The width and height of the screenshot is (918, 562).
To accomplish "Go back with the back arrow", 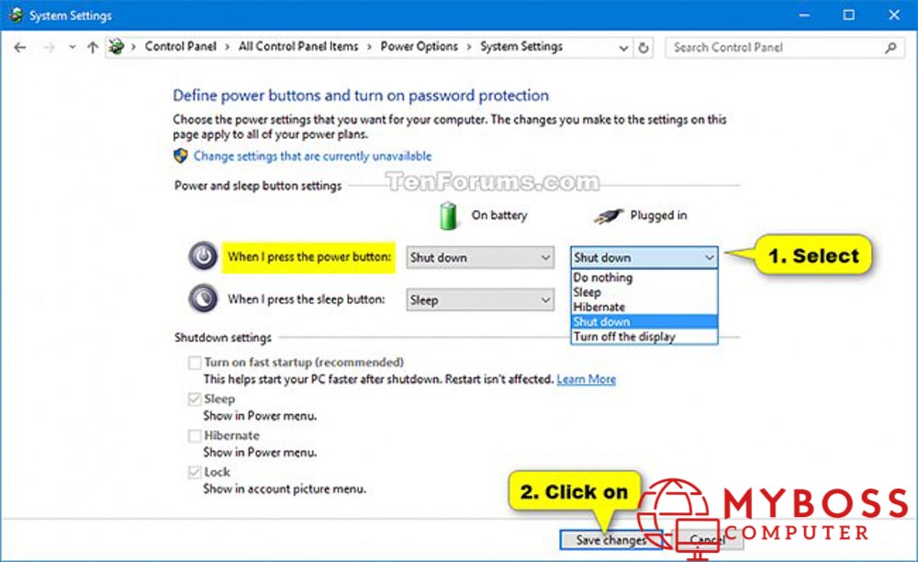I will [20, 48].
